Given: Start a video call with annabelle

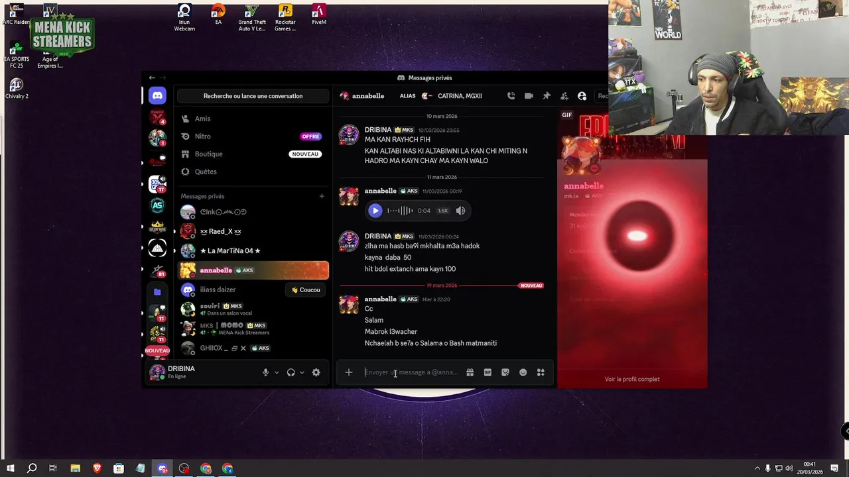Looking at the screenshot, I should [529, 96].
